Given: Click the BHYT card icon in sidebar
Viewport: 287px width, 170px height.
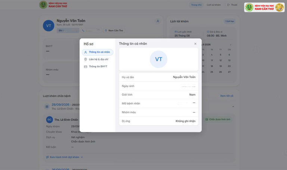Looking at the screenshot, I should pyautogui.click(x=86, y=67).
